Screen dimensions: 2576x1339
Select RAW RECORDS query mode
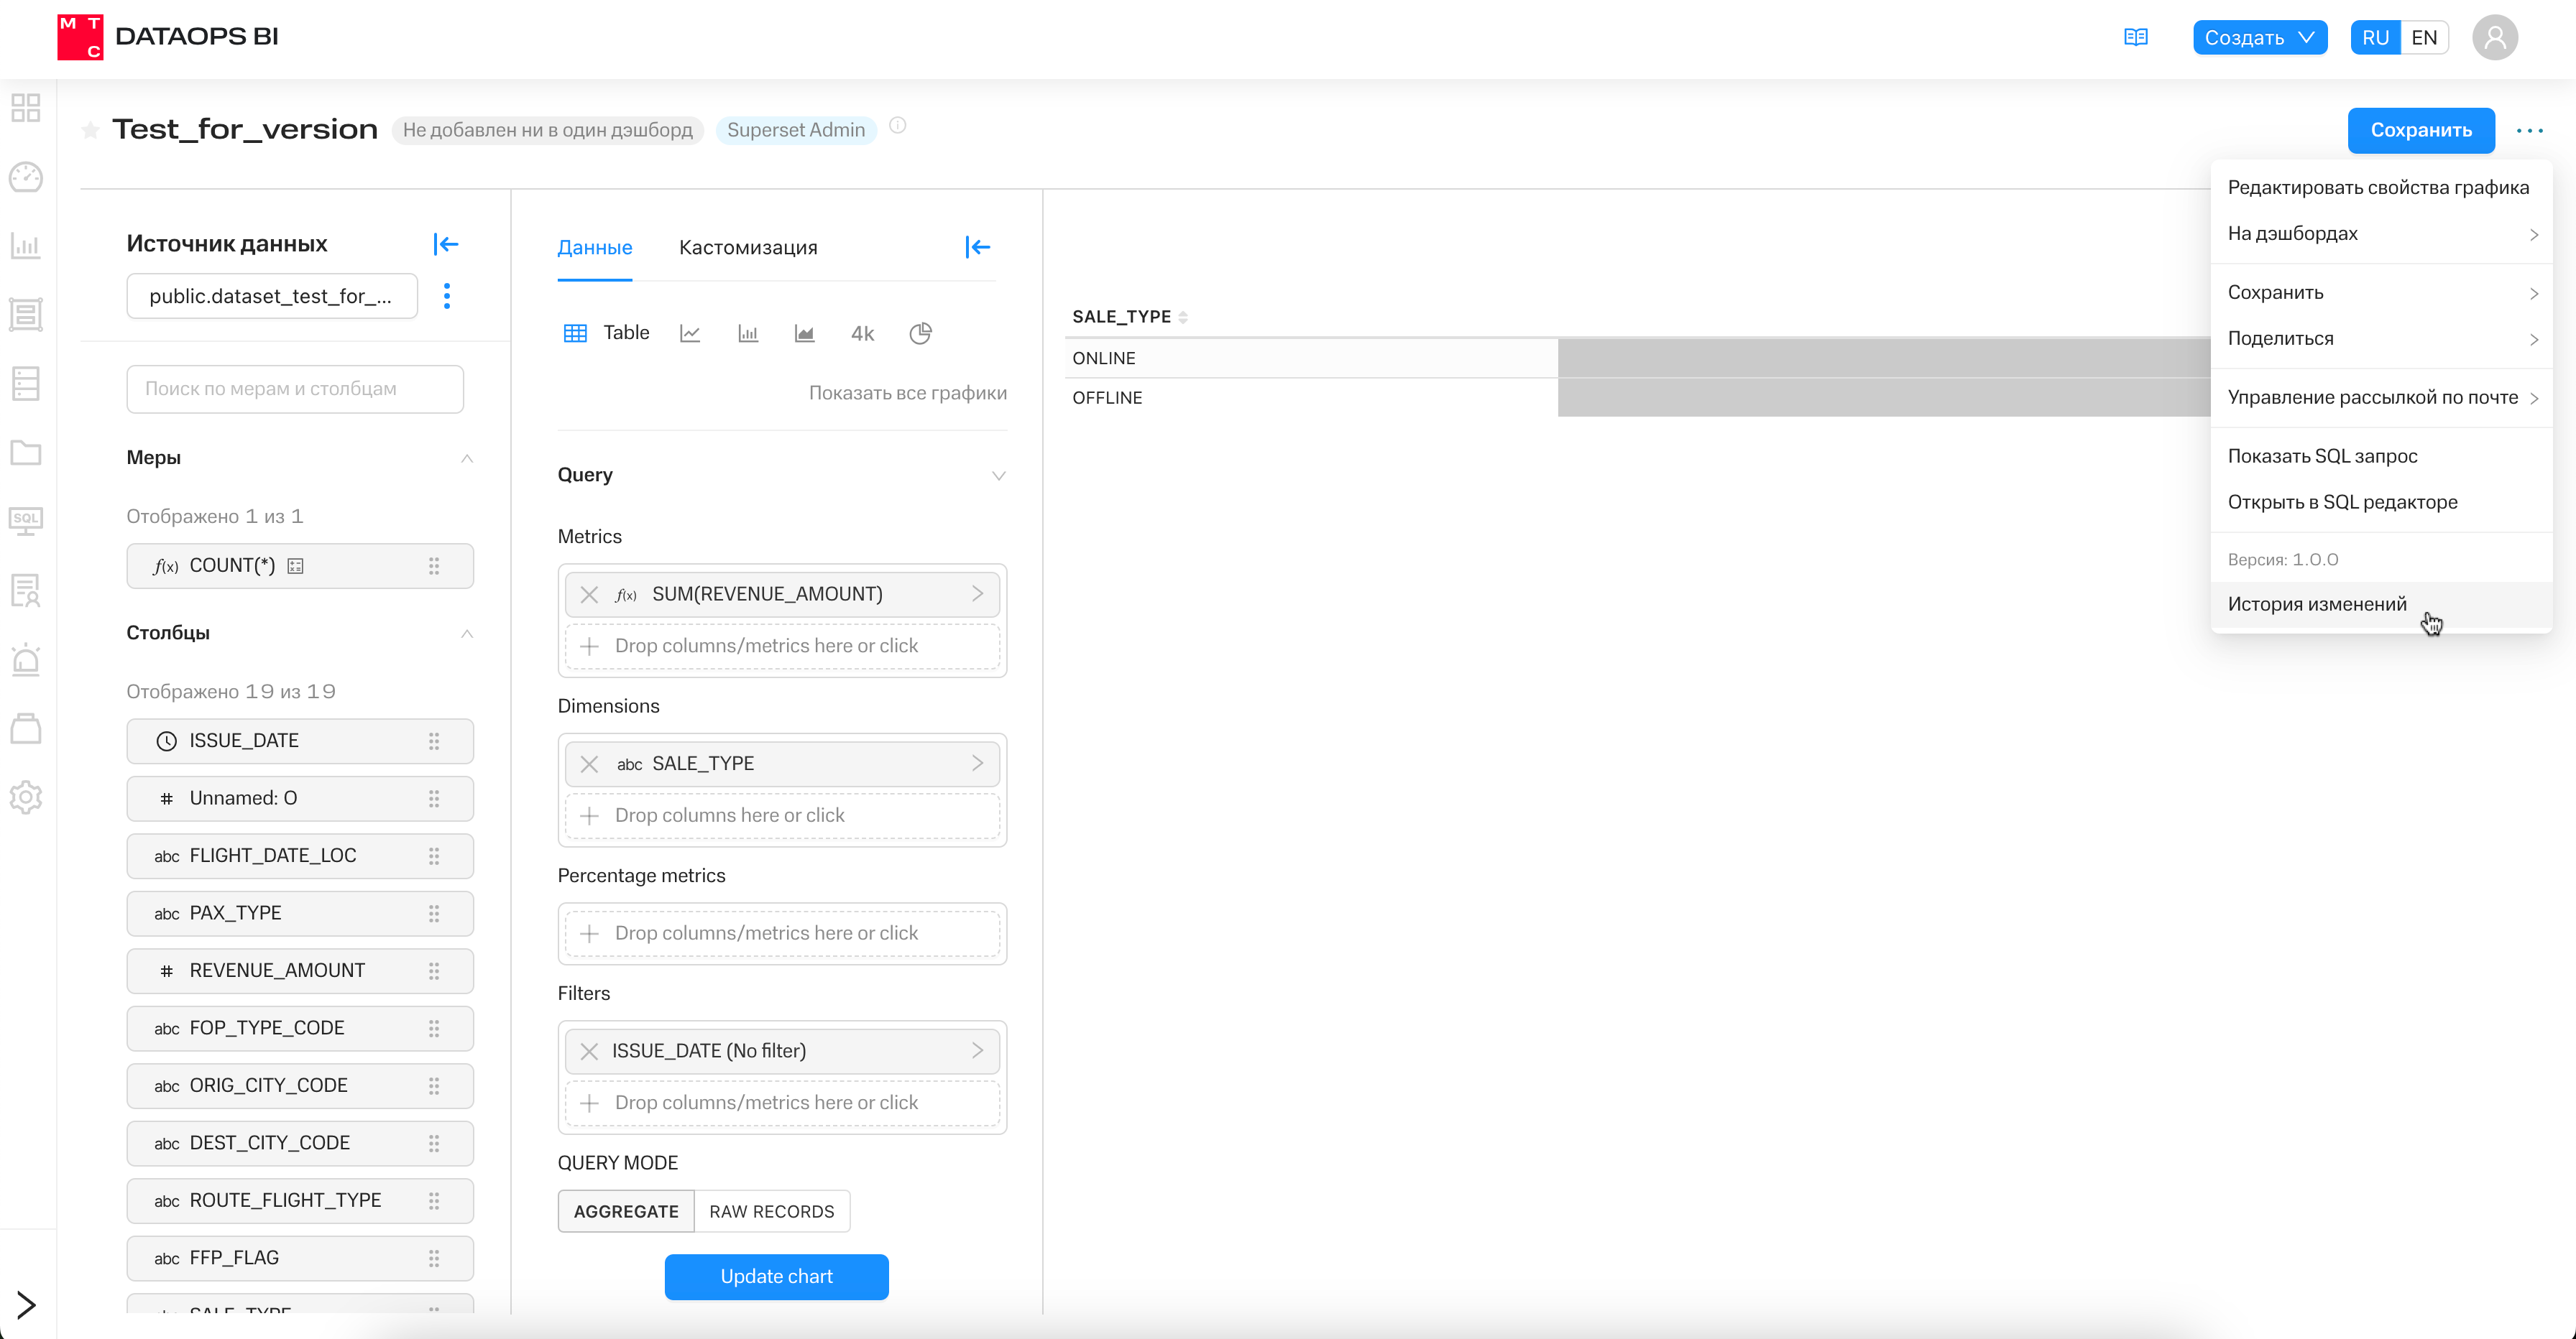(772, 1211)
